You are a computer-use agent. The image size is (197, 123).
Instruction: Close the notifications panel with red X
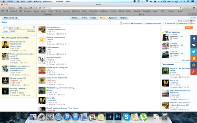click(34, 27)
